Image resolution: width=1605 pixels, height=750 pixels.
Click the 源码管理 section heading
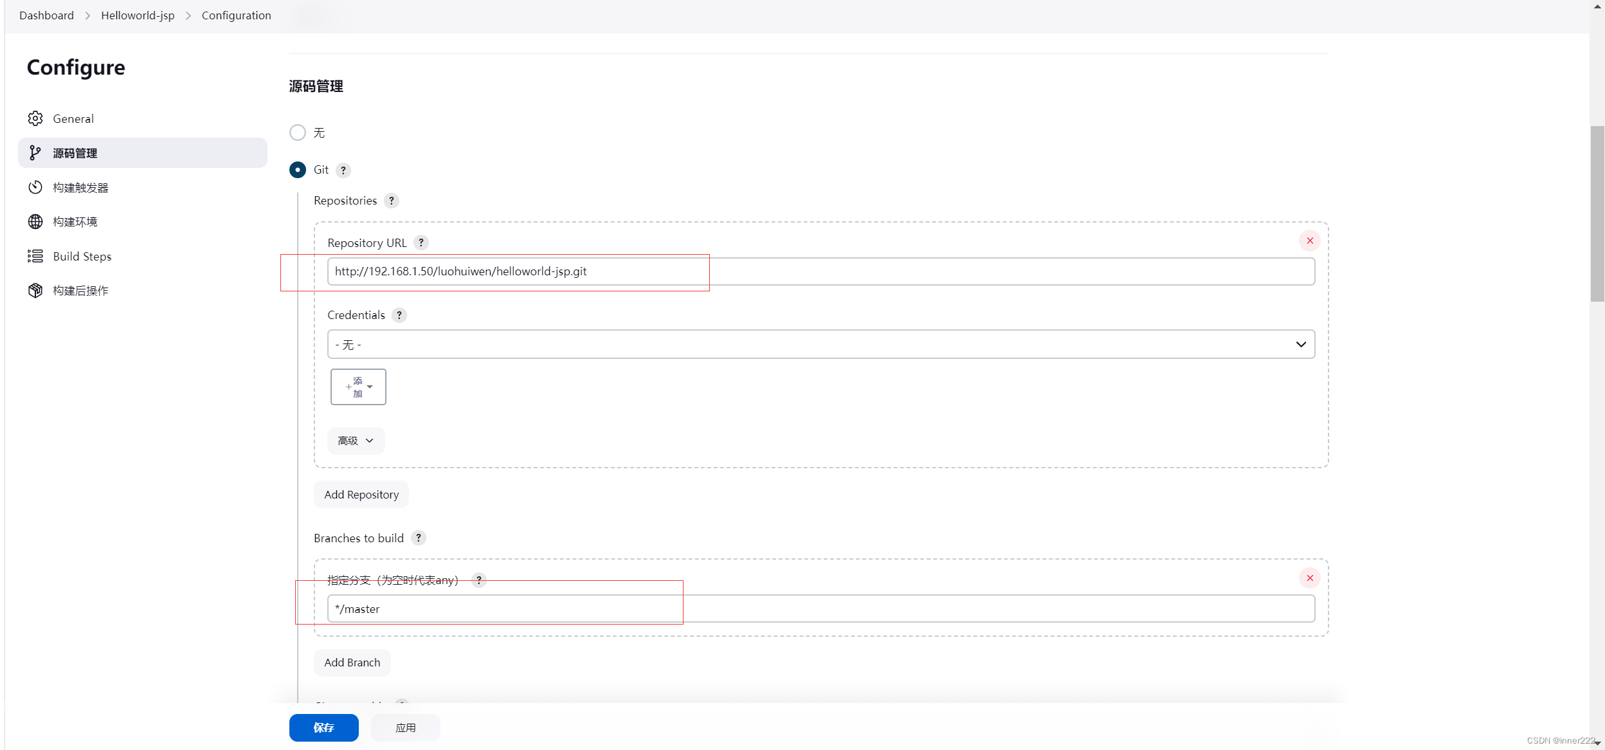[316, 86]
